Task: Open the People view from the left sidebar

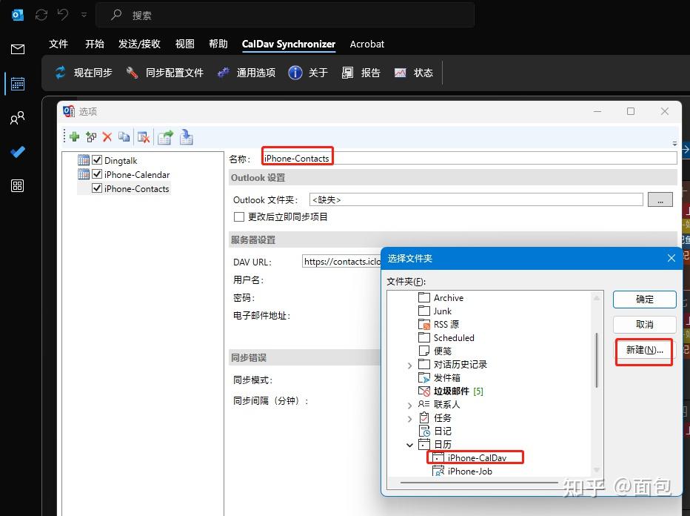Action: pos(16,117)
